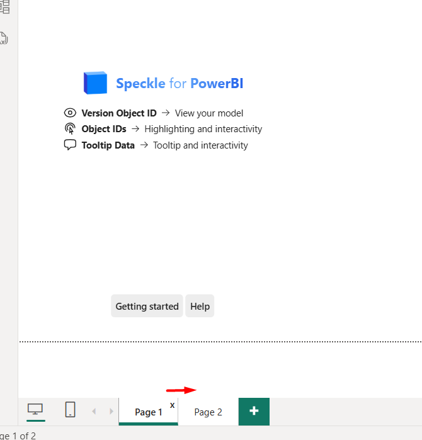
Task: Select the mobile layout view icon
Action: tap(70, 410)
